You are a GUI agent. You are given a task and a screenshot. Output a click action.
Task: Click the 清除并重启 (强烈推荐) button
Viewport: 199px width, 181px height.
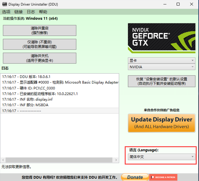point(40,30)
